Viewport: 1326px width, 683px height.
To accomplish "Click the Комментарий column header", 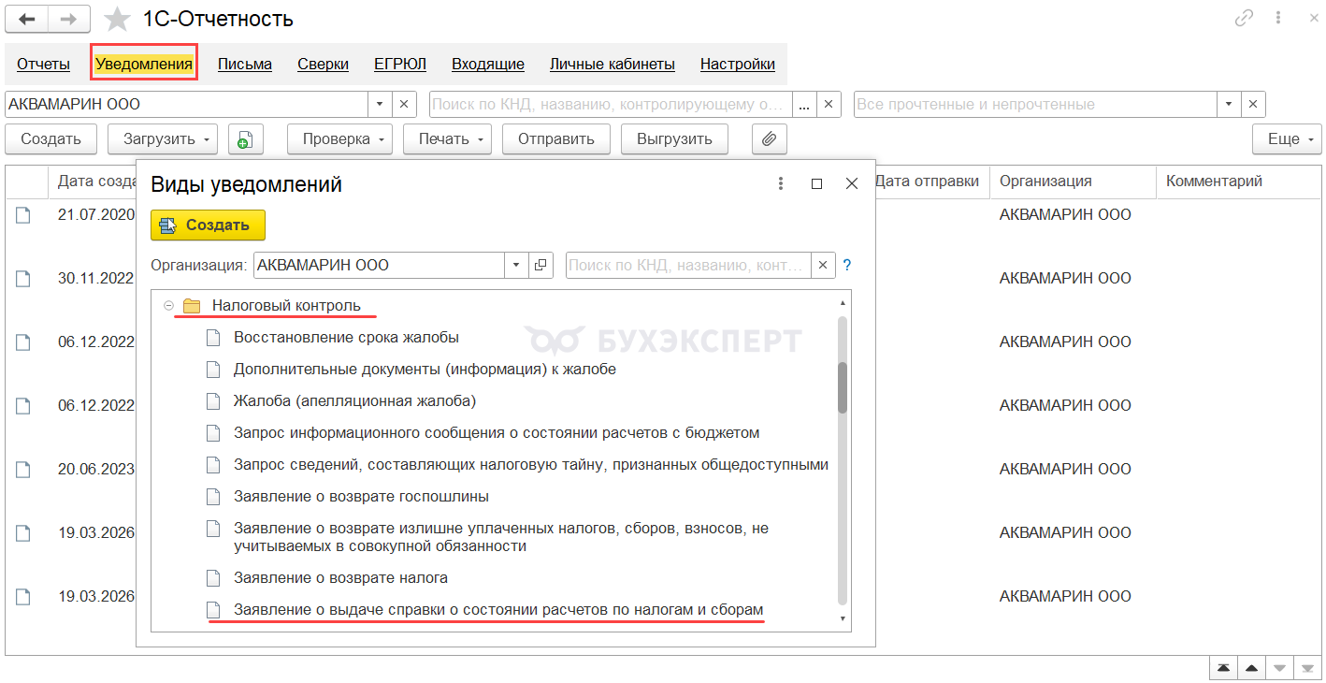I will pyautogui.click(x=1238, y=182).
